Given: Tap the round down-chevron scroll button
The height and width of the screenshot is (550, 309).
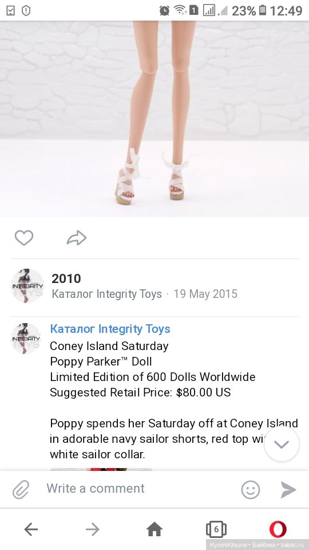Looking at the screenshot, I should [282, 444].
